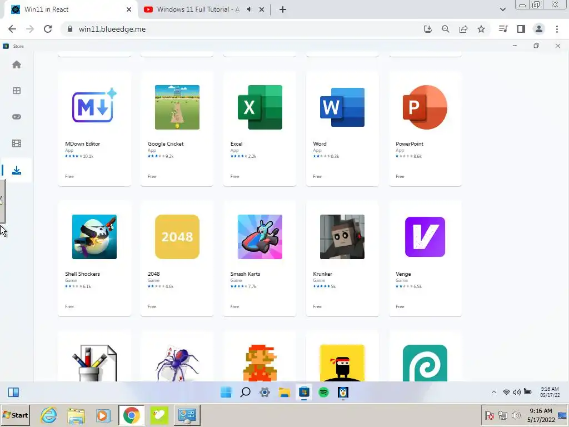Toggle the Chrome side panel
The height and width of the screenshot is (427, 569).
[x=521, y=29]
